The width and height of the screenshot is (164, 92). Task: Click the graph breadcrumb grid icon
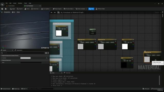59,13
